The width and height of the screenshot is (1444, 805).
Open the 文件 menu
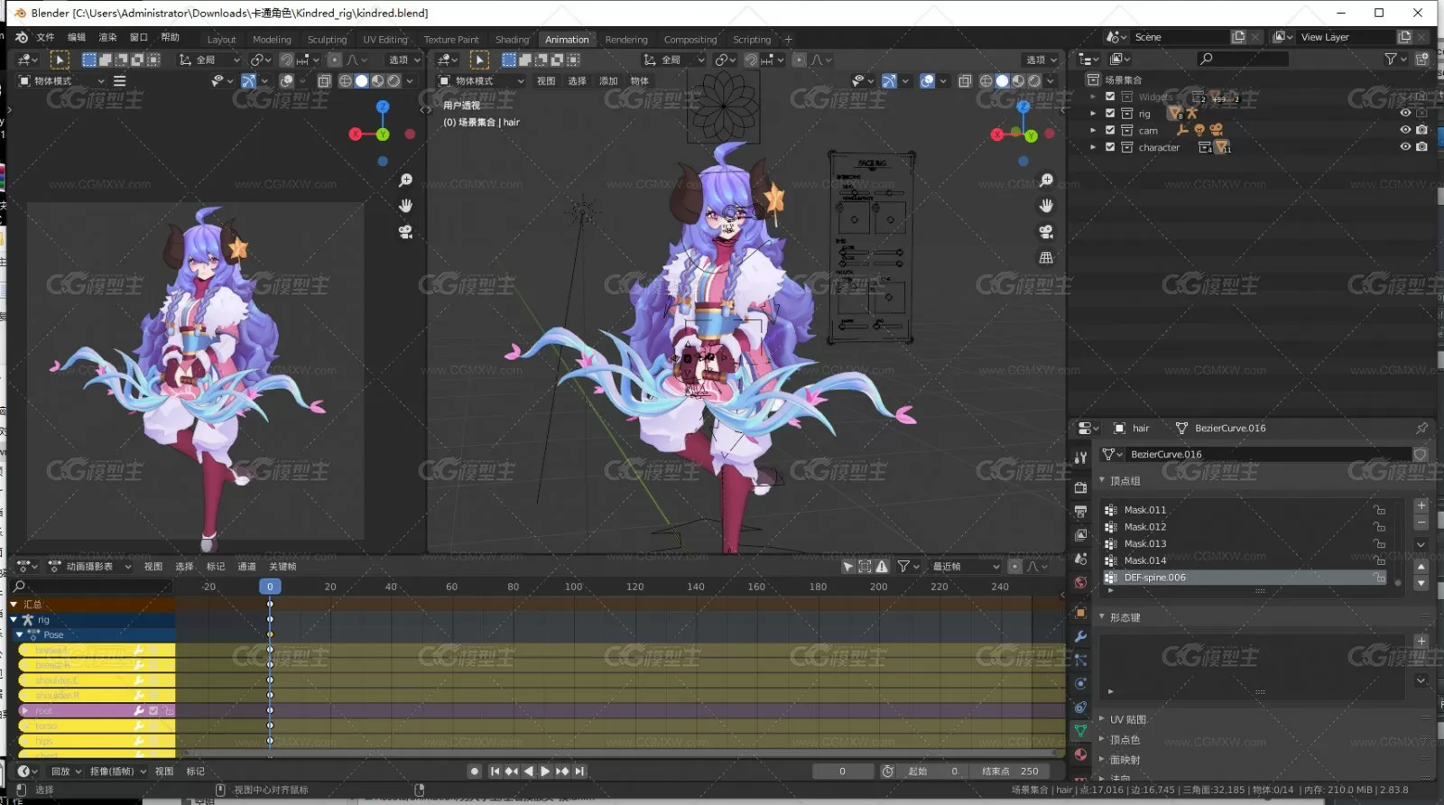45,37
